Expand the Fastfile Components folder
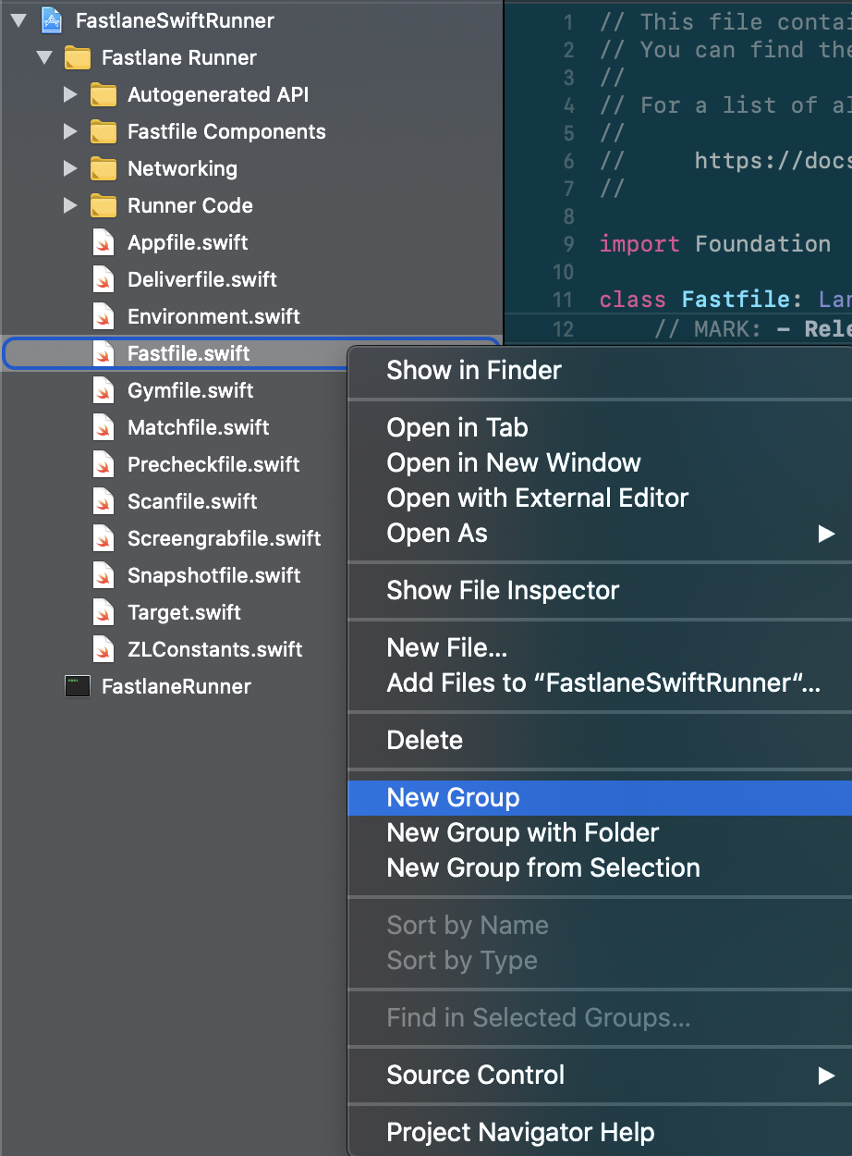 pos(70,131)
